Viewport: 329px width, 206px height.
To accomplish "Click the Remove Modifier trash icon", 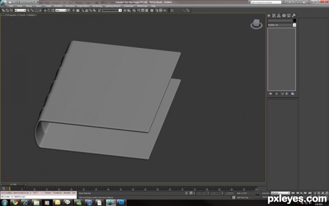I will coord(287,94).
